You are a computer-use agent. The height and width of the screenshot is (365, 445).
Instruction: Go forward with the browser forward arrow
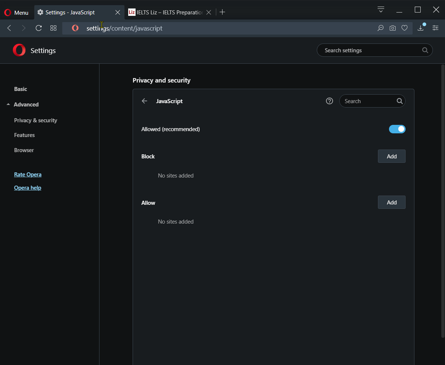tap(24, 28)
